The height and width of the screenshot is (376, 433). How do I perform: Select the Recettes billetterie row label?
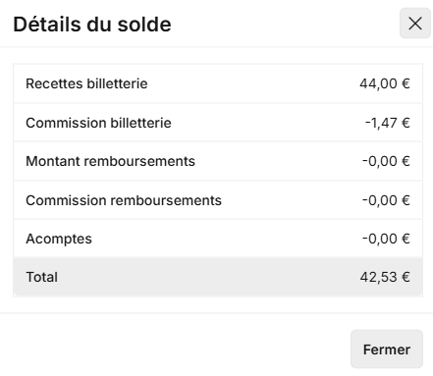coord(86,83)
